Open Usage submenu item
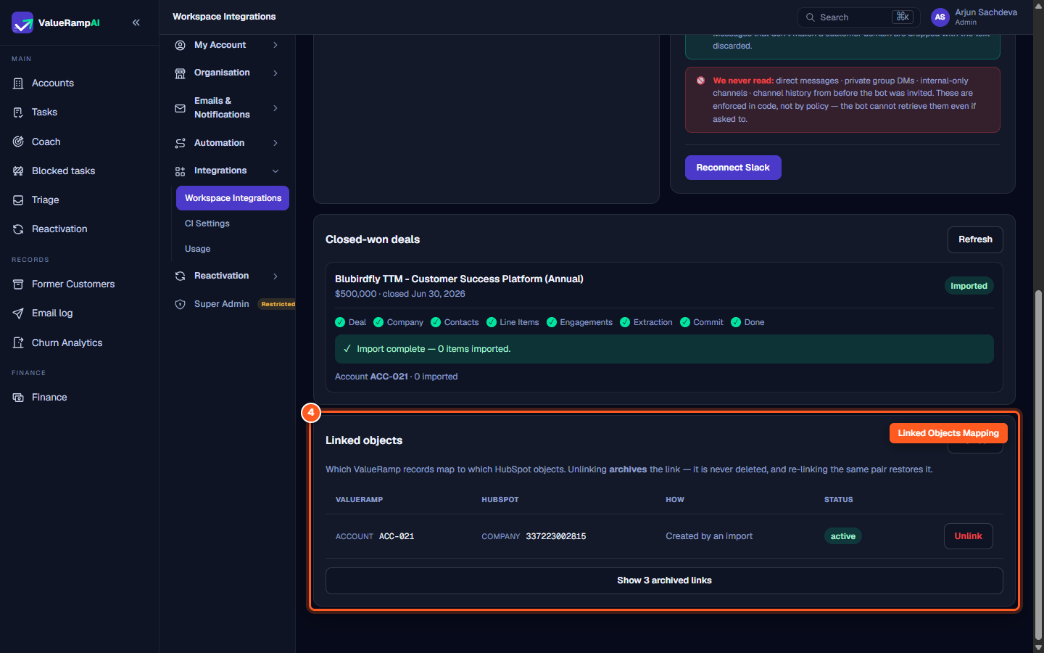 click(x=198, y=249)
